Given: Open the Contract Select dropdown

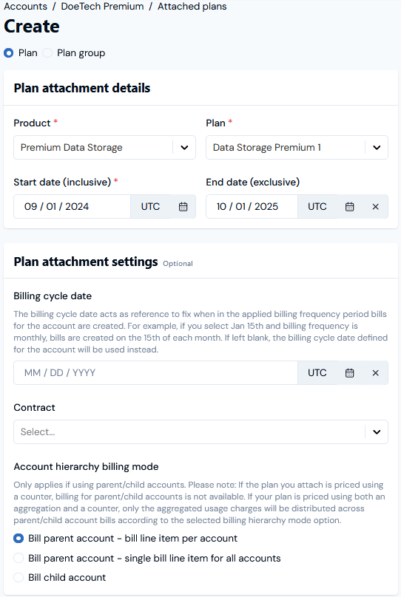Looking at the screenshot, I should coord(201,432).
